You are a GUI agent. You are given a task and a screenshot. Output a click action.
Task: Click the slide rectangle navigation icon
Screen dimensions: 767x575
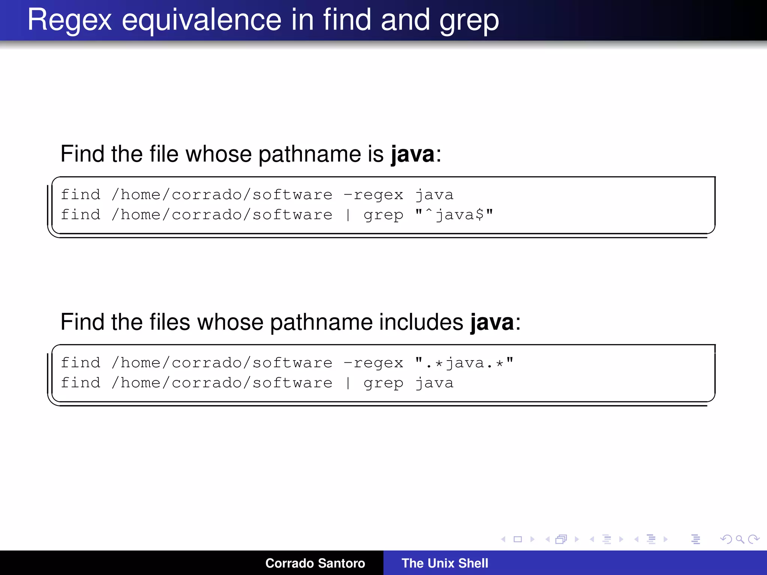(518, 539)
